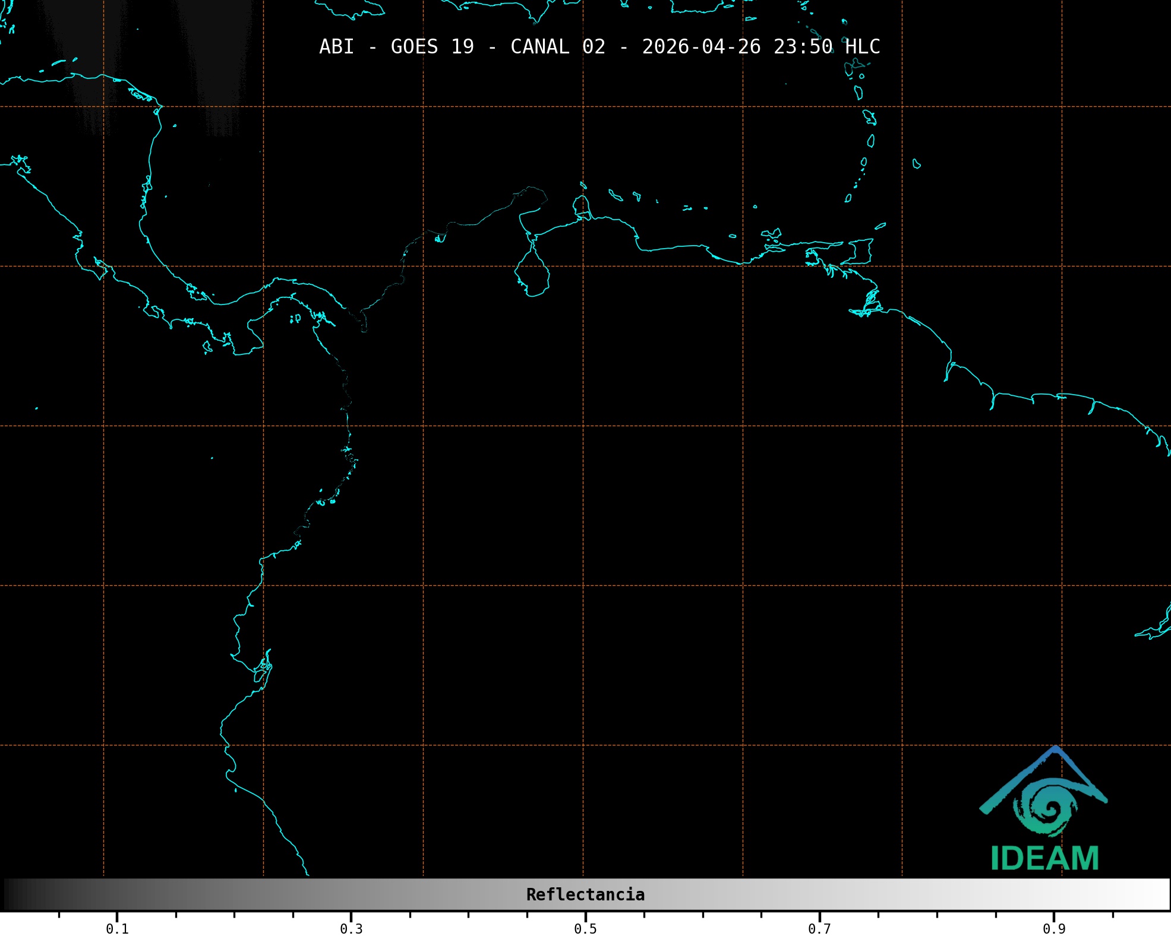Screen dimensions: 1171x936
Task: Click the green IDEAM logo text
Action: [x=1044, y=858]
